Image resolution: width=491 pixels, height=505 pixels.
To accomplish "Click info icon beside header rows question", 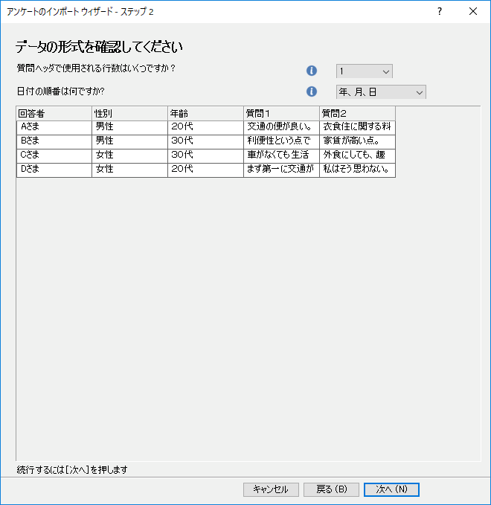I will (312, 71).
